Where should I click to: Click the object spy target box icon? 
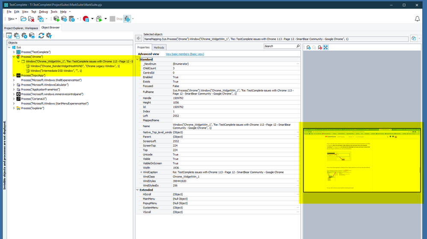point(64,19)
